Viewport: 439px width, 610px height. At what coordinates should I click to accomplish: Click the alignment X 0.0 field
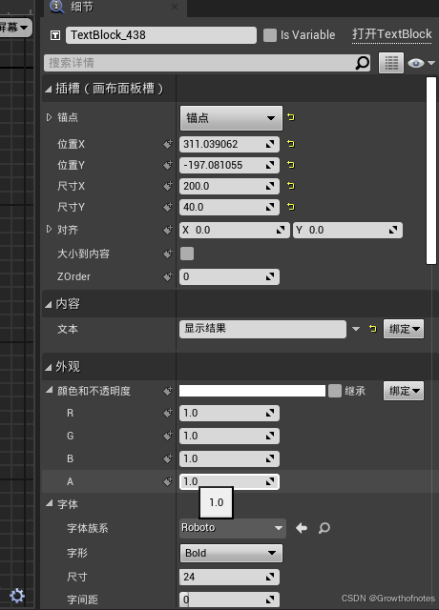pyautogui.click(x=235, y=231)
